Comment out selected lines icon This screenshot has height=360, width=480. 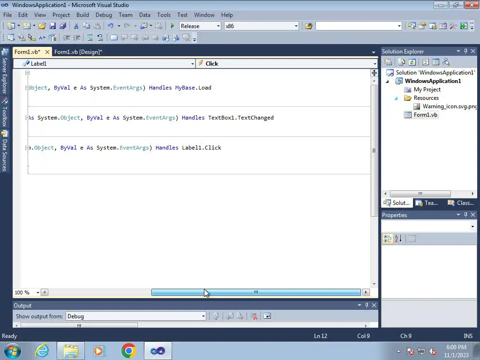(x=90, y=37)
